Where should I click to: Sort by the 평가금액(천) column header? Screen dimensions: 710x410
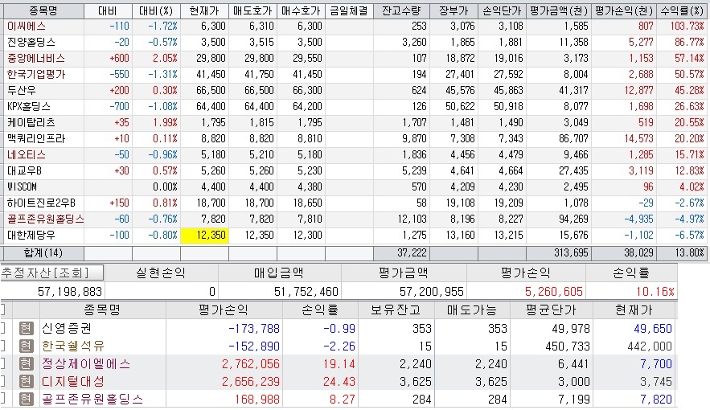(559, 10)
